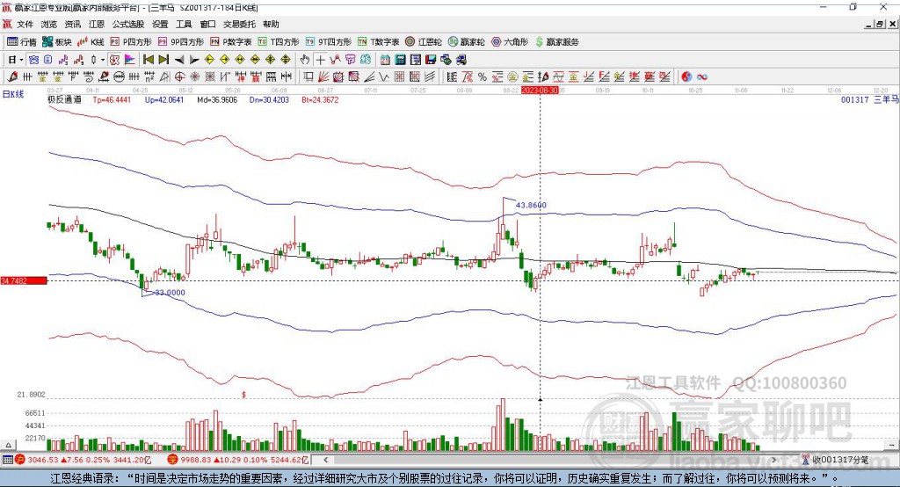Open the 资讯 menu
The image size is (900, 487).
click(72, 24)
